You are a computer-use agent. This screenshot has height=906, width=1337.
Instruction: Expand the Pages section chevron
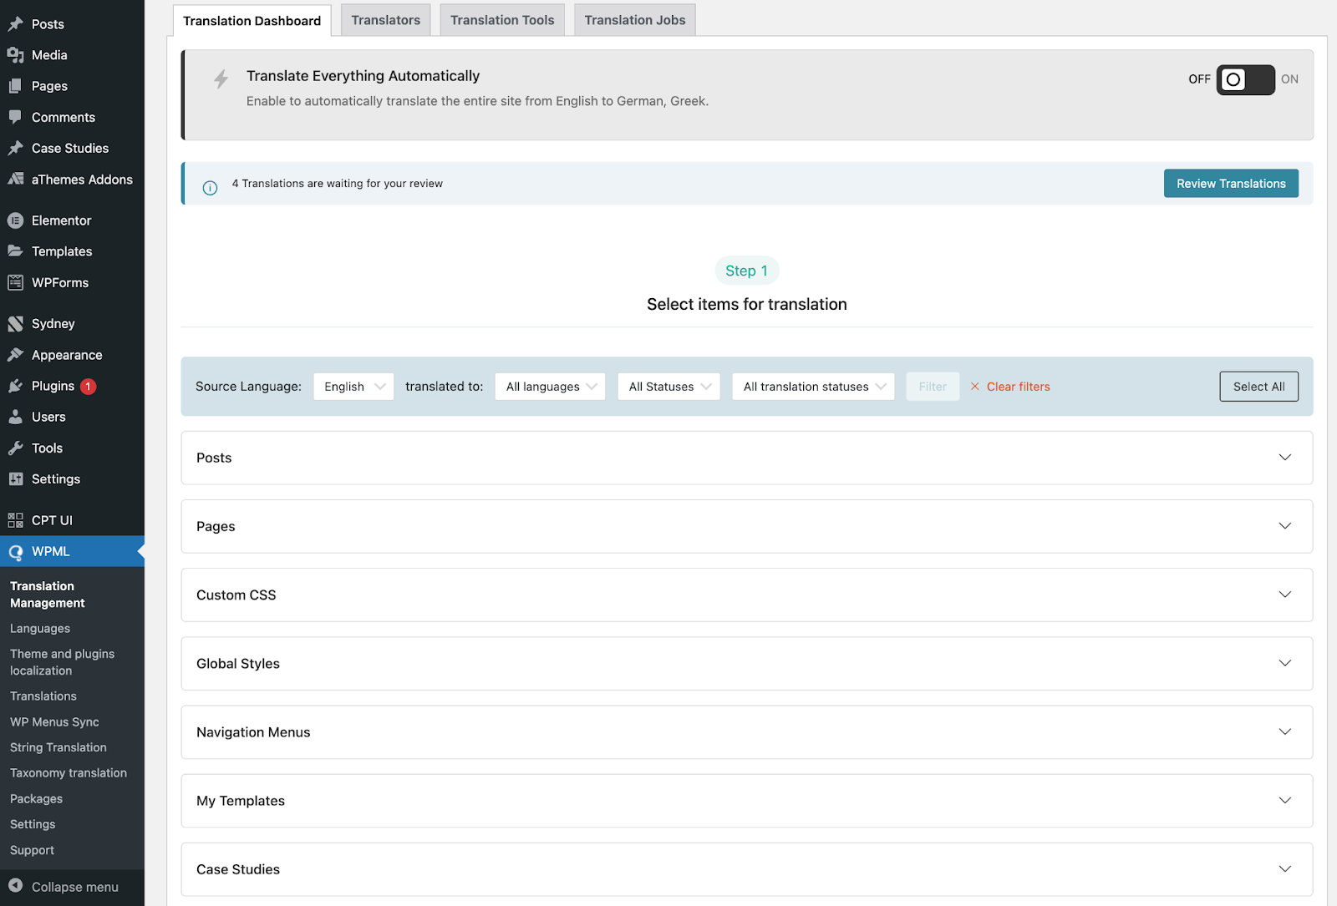(x=1285, y=526)
